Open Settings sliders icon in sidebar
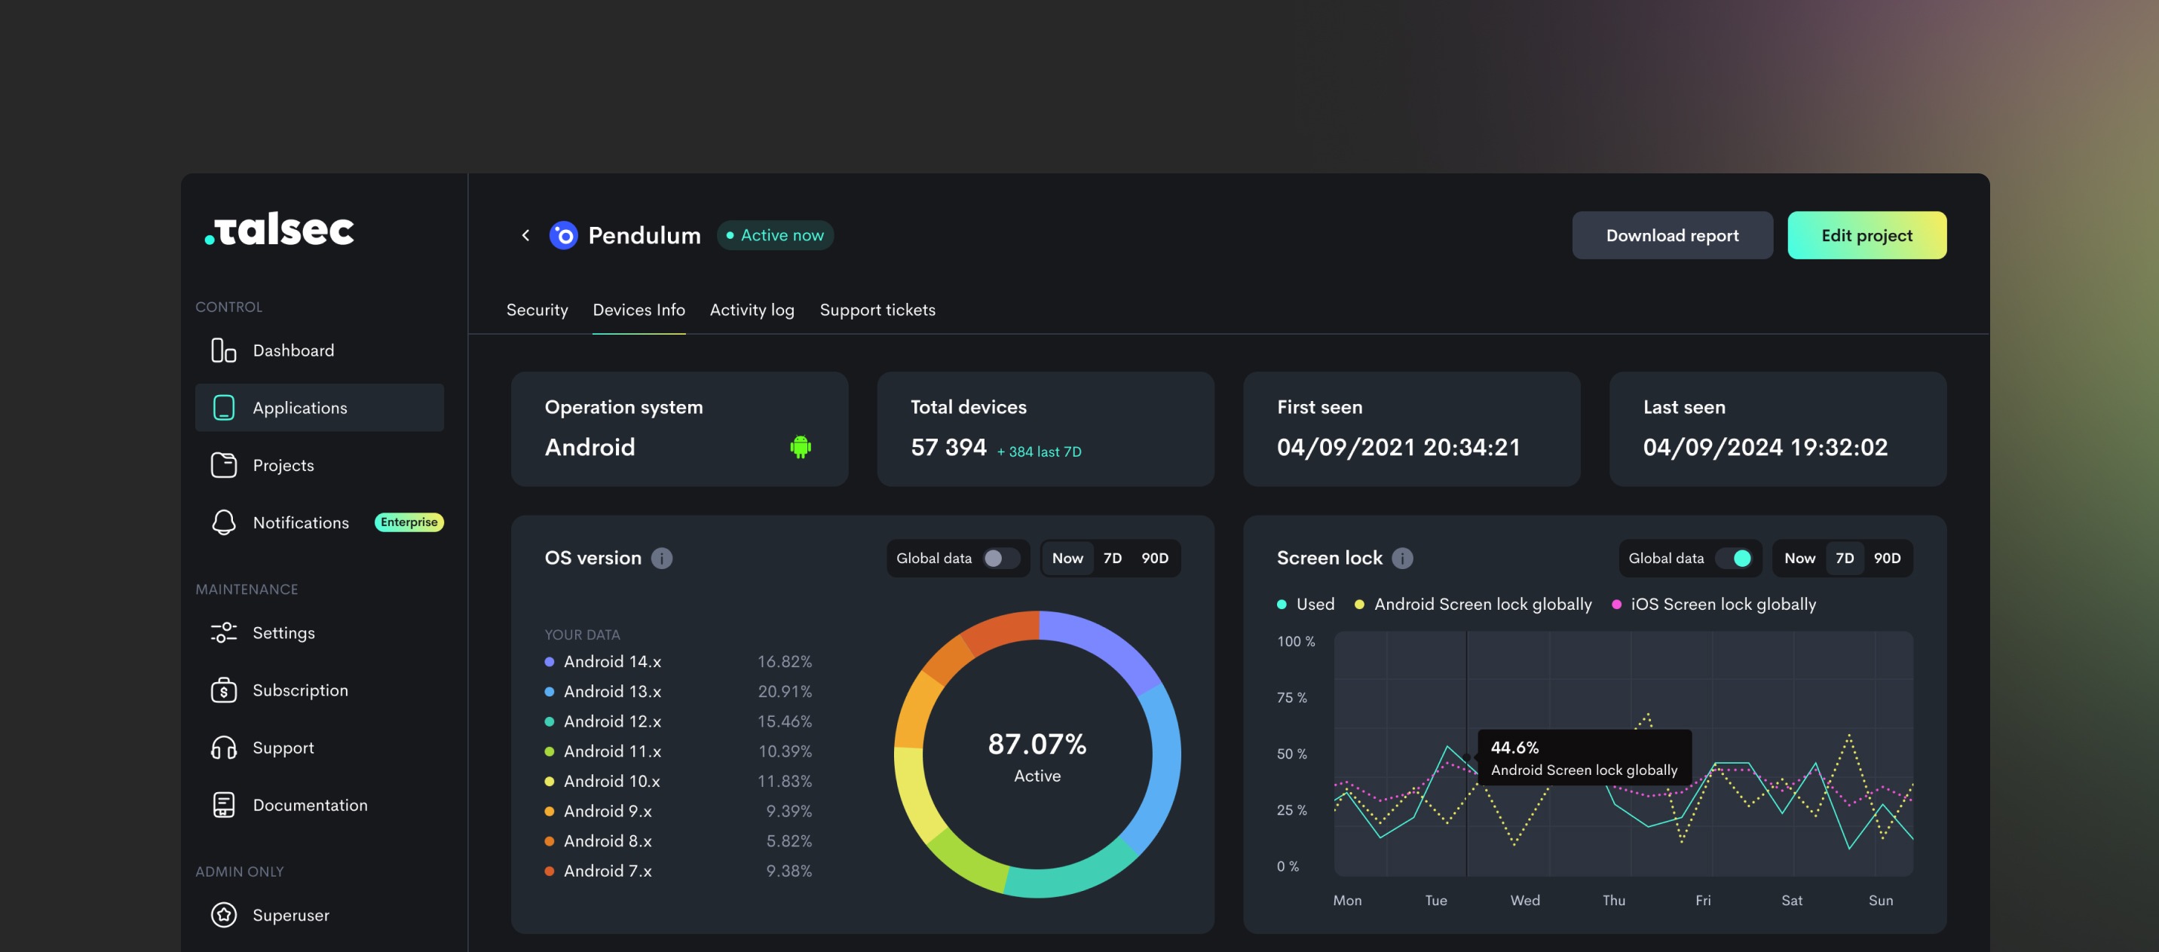Image resolution: width=2159 pixels, height=952 pixels. (x=223, y=632)
